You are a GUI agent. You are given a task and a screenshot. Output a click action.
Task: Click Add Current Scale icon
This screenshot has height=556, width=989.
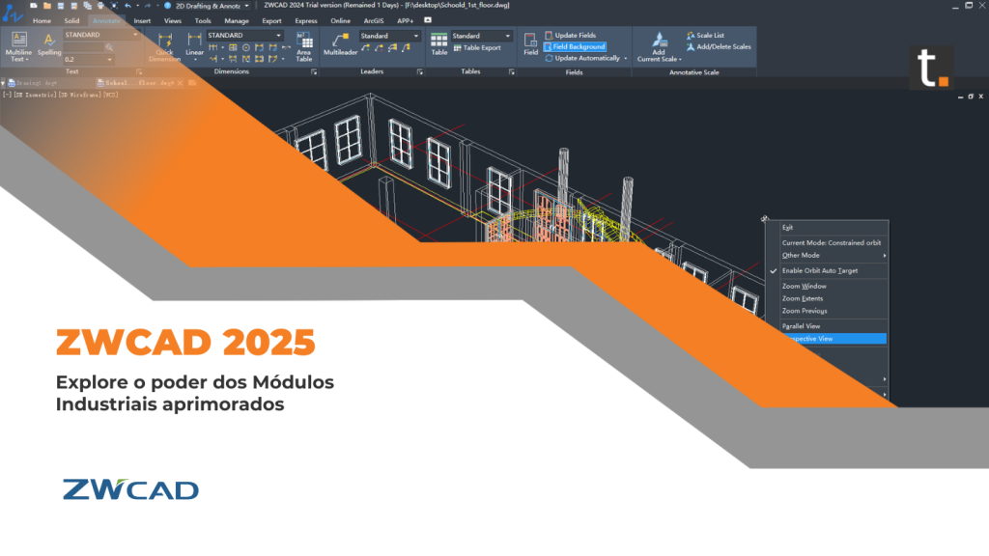click(x=659, y=41)
